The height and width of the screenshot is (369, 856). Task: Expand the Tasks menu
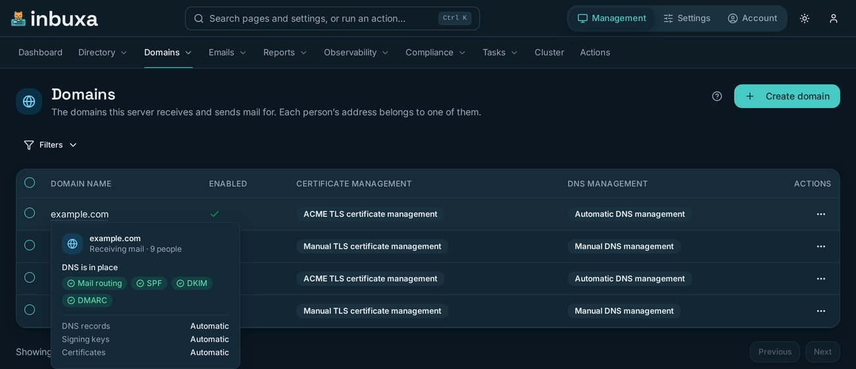pos(500,53)
